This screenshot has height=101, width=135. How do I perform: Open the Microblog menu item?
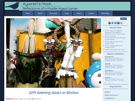pos(105,13)
